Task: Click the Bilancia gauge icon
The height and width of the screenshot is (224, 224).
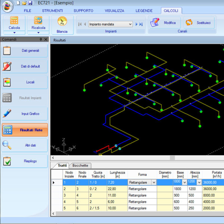Action: click(x=62, y=22)
